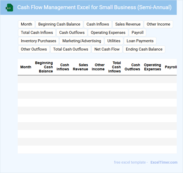Click the Inventory Purchases tag
Image resolution: width=183 pixels, height=173 pixels.
38,41
